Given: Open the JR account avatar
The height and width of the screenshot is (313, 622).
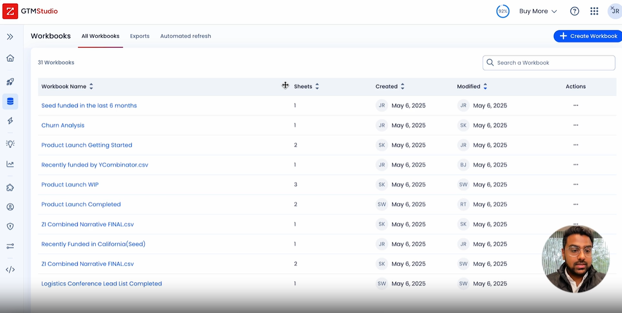Looking at the screenshot, I should click(615, 11).
